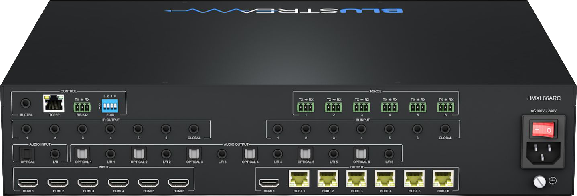Click the RS-232 port 1 green connector

[306, 107]
